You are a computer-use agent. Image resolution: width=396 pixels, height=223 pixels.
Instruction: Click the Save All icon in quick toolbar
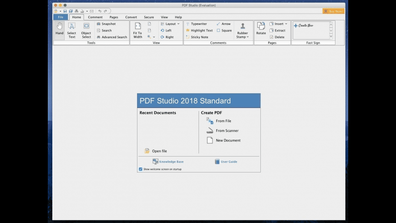(71, 11)
